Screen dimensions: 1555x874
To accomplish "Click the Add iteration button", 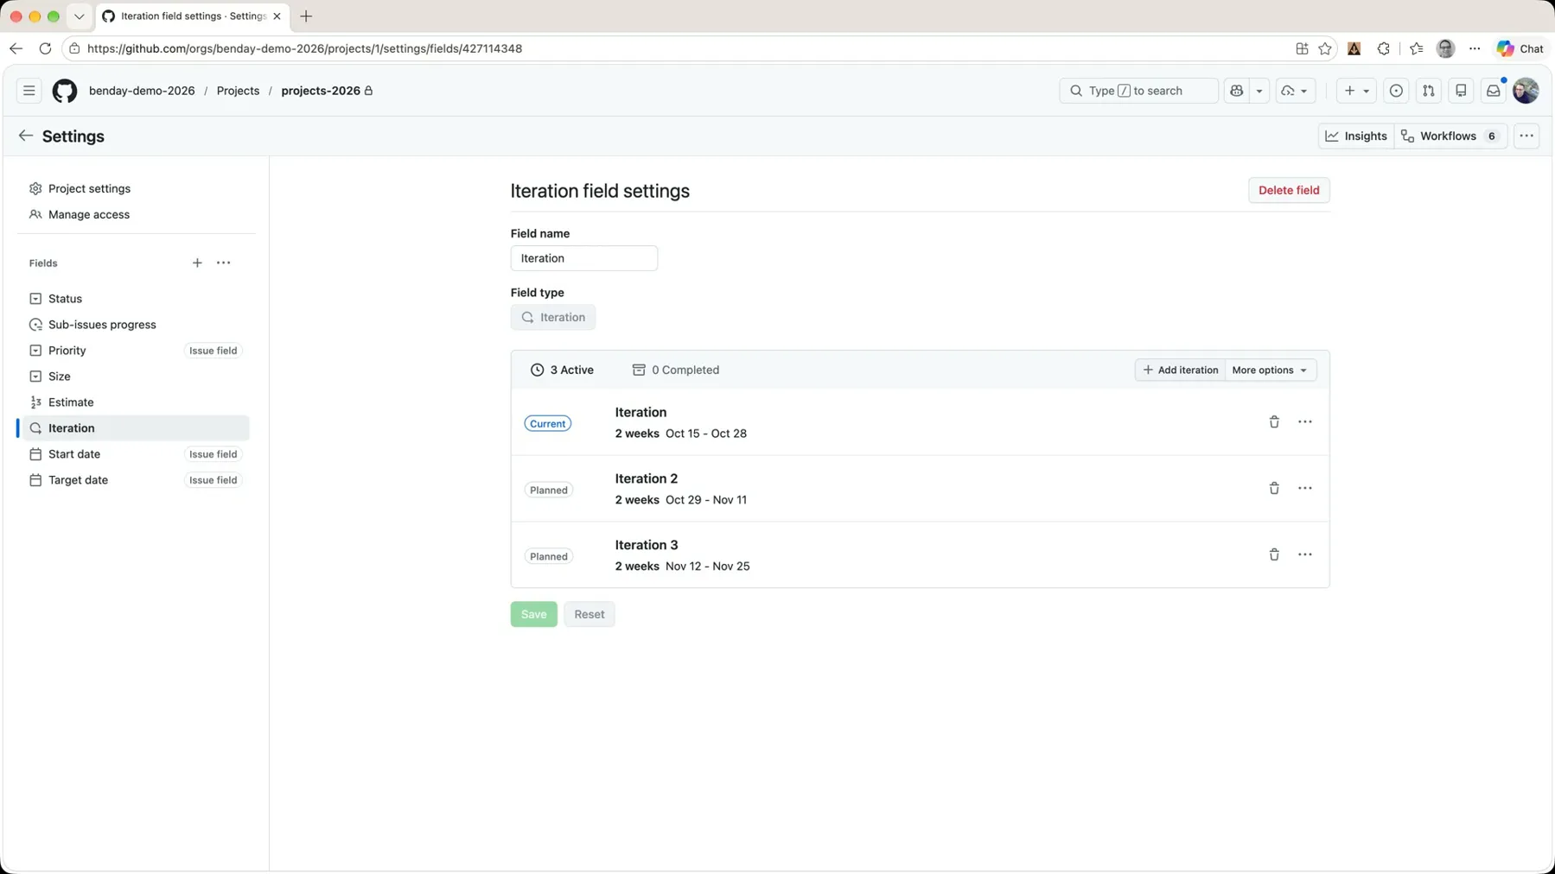I will [1180, 370].
